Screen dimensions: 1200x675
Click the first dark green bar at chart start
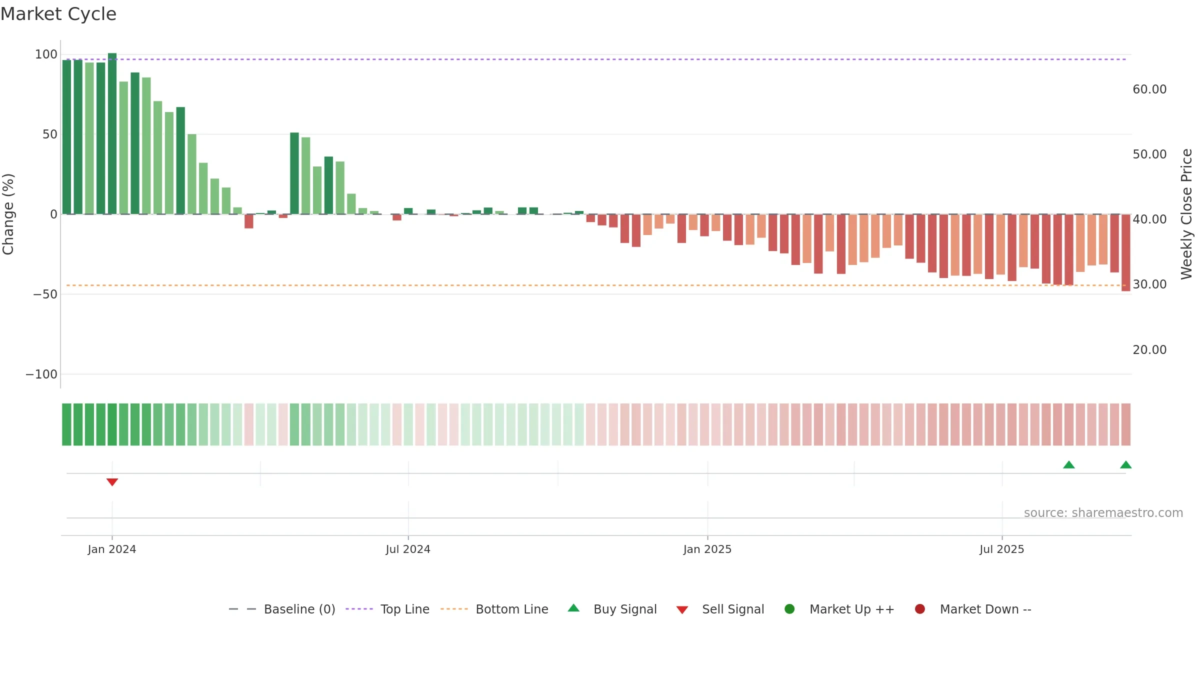click(x=66, y=137)
